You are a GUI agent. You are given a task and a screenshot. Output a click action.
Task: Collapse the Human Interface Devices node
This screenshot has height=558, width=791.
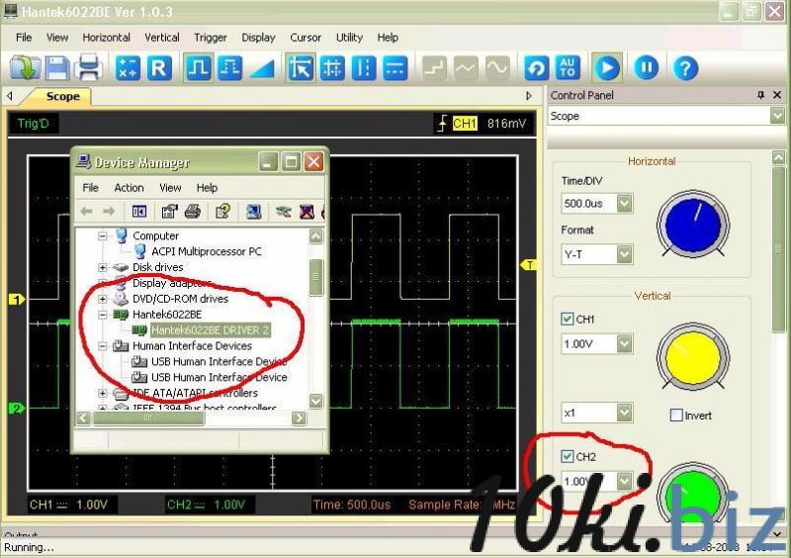pos(103,346)
